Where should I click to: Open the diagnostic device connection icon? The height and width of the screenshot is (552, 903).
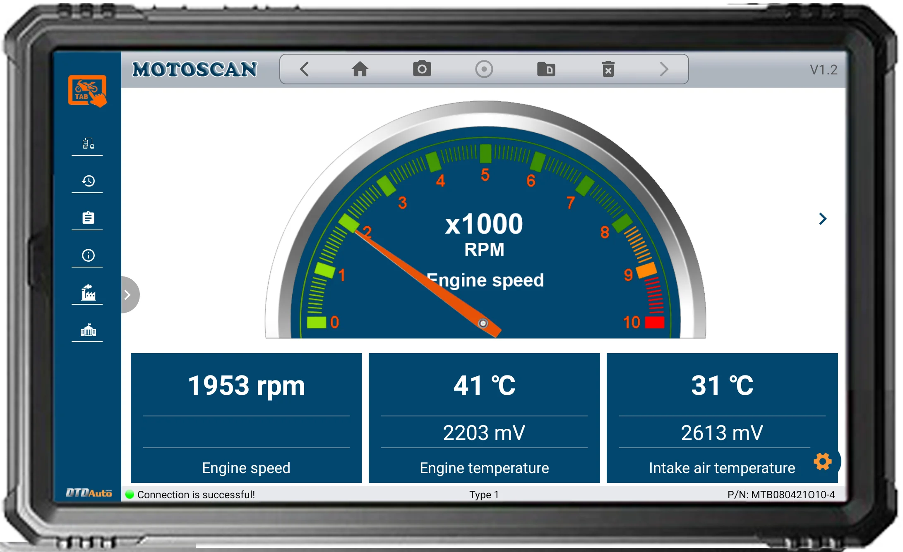pos(88,143)
